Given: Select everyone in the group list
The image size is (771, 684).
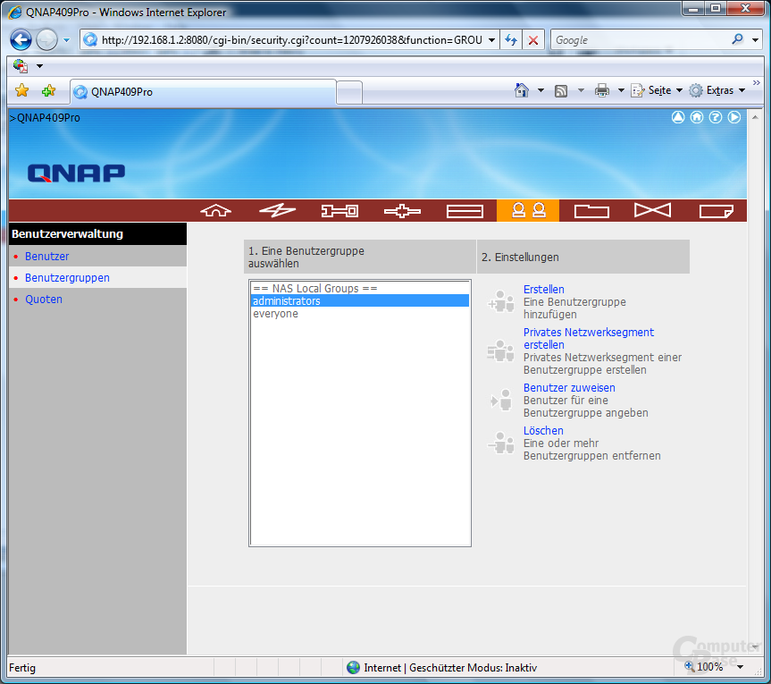Looking at the screenshot, I should point(360,314).
